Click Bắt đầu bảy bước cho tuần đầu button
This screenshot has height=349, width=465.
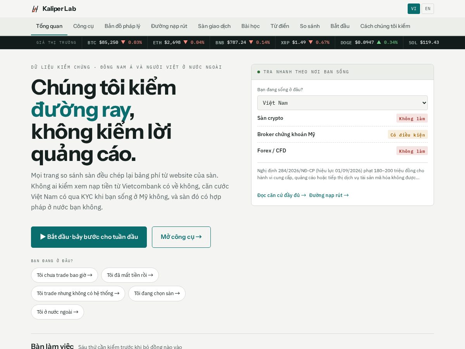point(89,237)
